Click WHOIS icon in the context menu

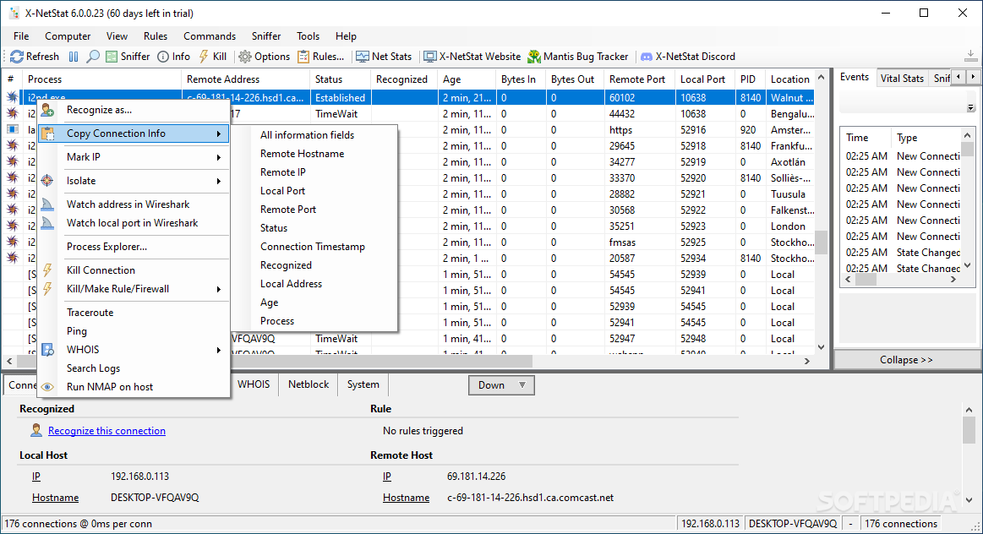(47, 350)
